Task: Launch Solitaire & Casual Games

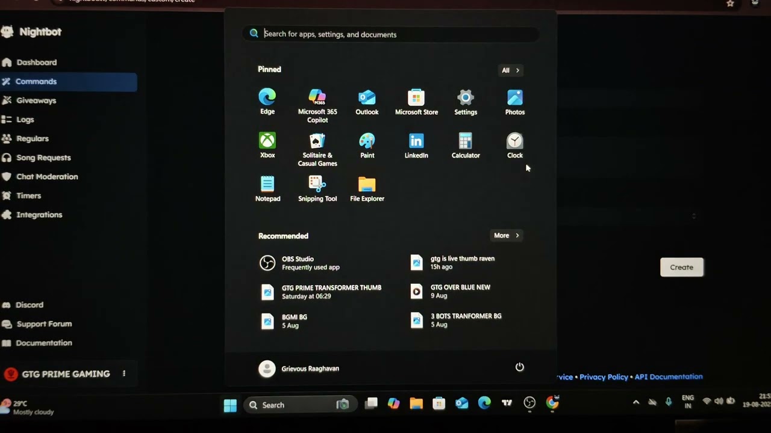Action: (317, 149)
